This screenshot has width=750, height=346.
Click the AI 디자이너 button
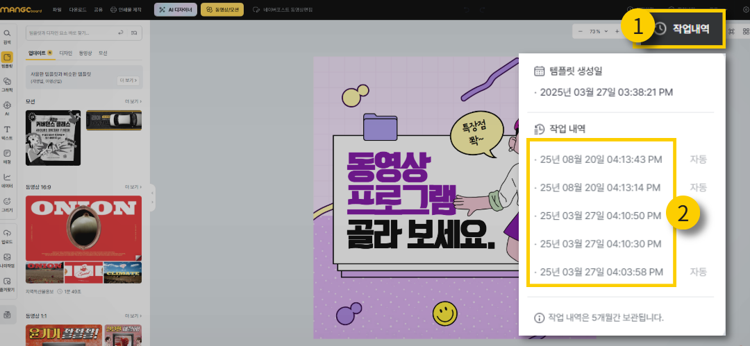pyautogui.click(x=174, y=10)
